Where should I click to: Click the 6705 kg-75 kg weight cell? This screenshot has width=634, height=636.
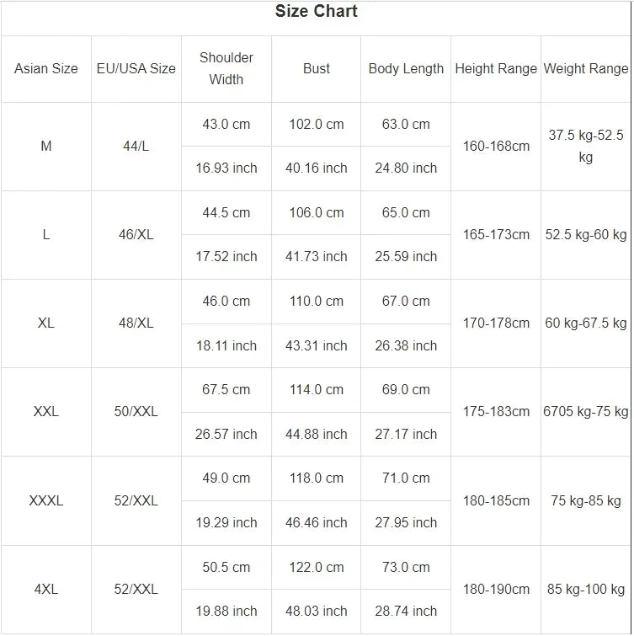[586, 412]
